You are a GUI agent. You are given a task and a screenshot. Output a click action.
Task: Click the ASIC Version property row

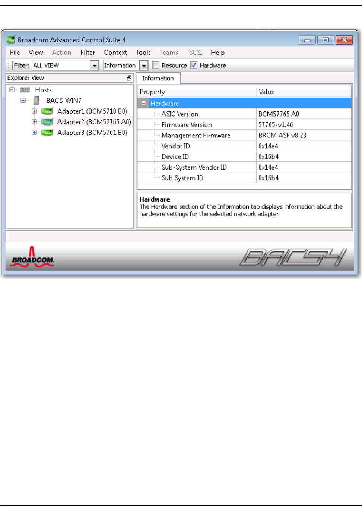pyautogui.click(x=244, y=114)
